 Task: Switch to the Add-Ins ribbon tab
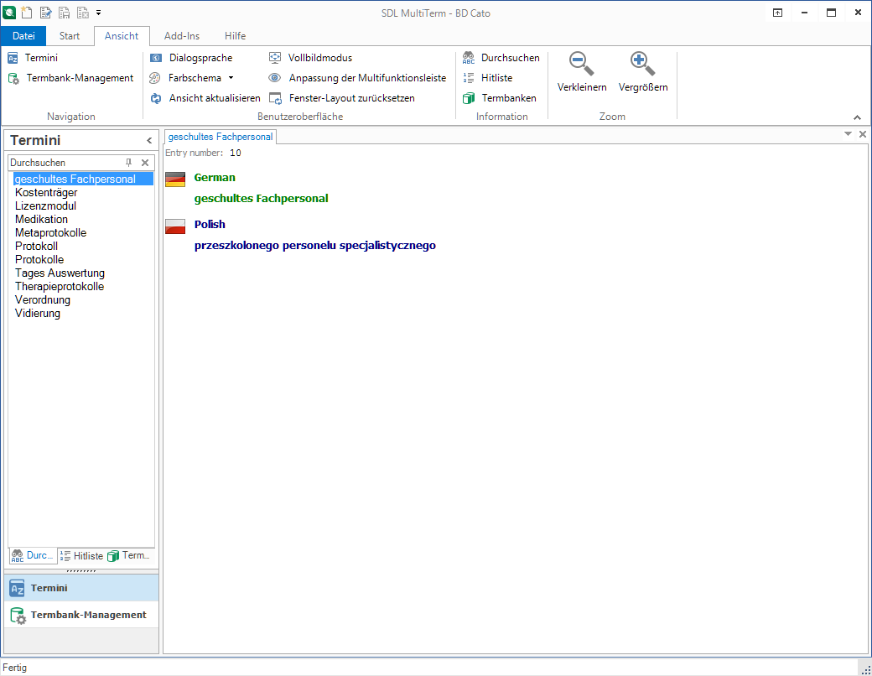[182, 35]
